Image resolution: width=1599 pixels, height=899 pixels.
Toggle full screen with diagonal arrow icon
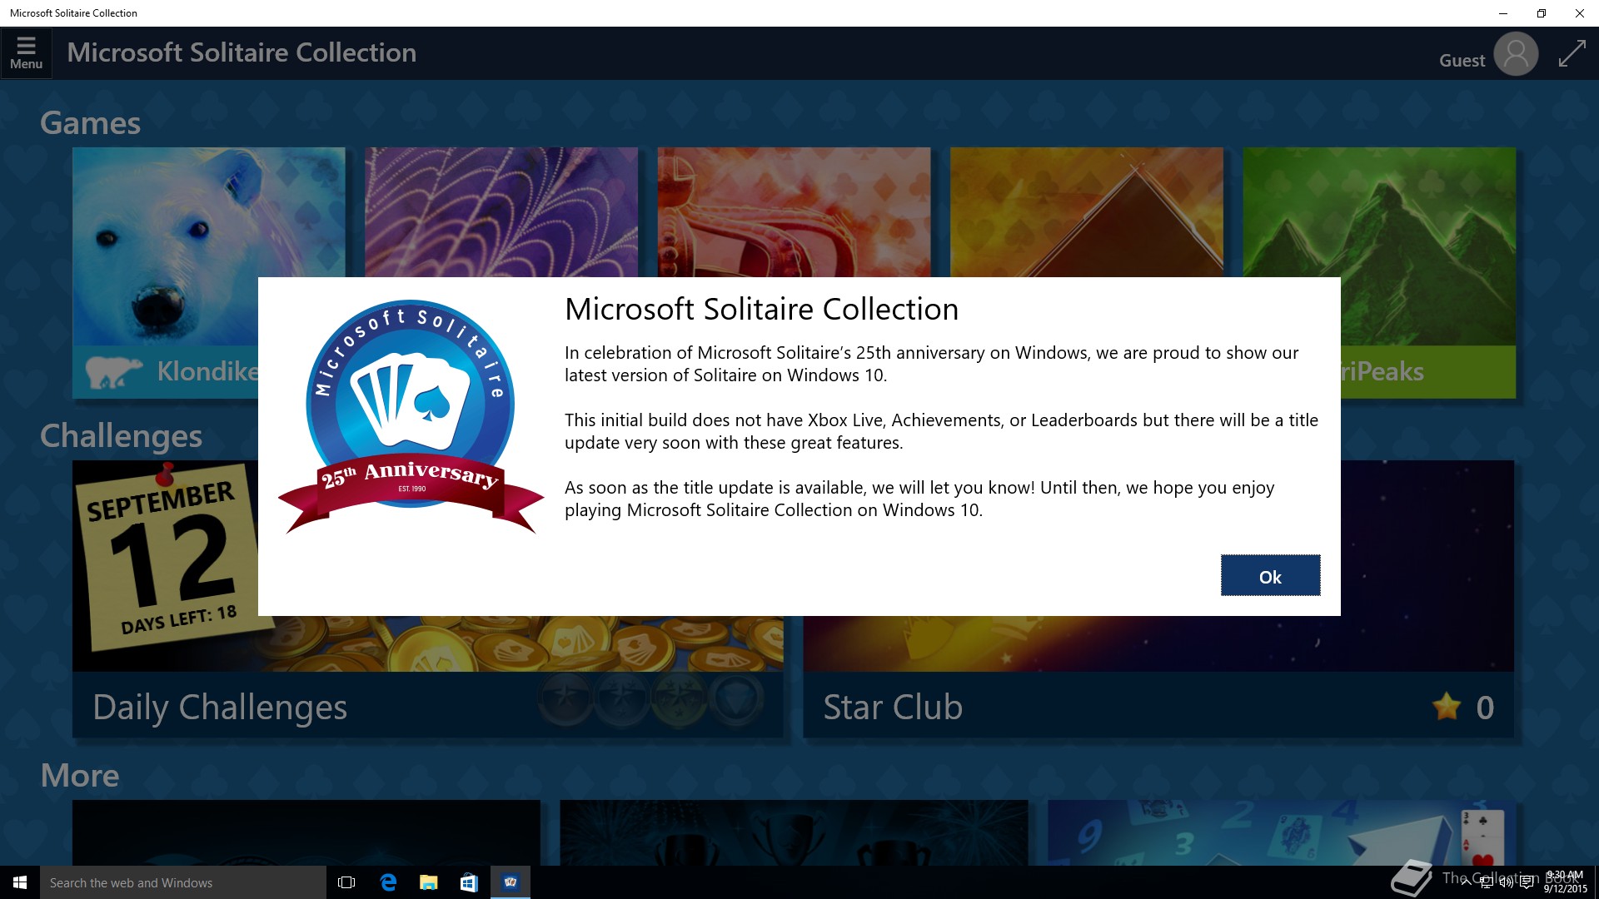click(x=1572, y=54)
